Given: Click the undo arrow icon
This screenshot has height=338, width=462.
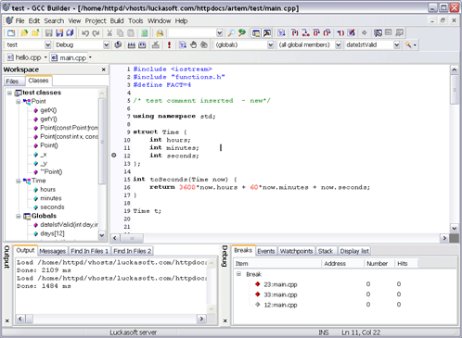Looking at the screenshot, I should tap(85, 32).
